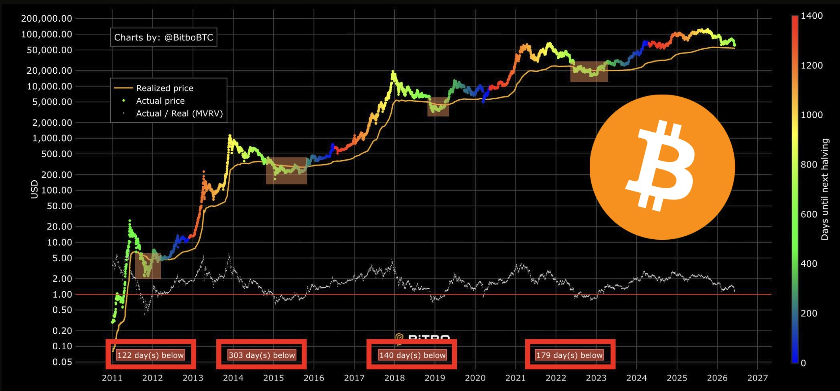Viewport: 840px width, 391px height.
Task: Click the 2012 x-axis year label
Action: [x=152, y=378]
